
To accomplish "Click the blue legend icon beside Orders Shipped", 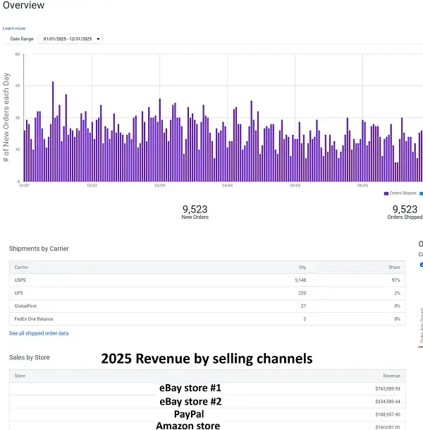I will (421, 193).
